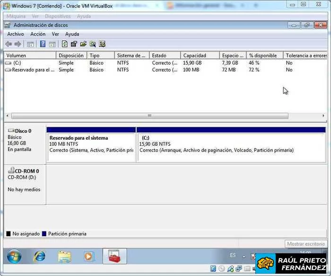Sort by the % disponible column header
This screenshot has width=331, height=276.
pos(265,55)
